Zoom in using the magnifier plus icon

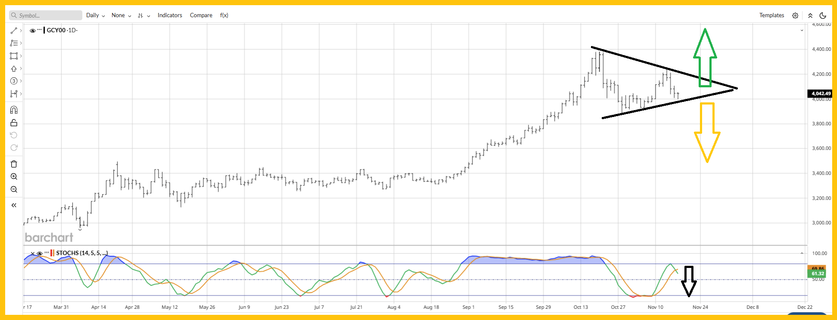[14, 177]
